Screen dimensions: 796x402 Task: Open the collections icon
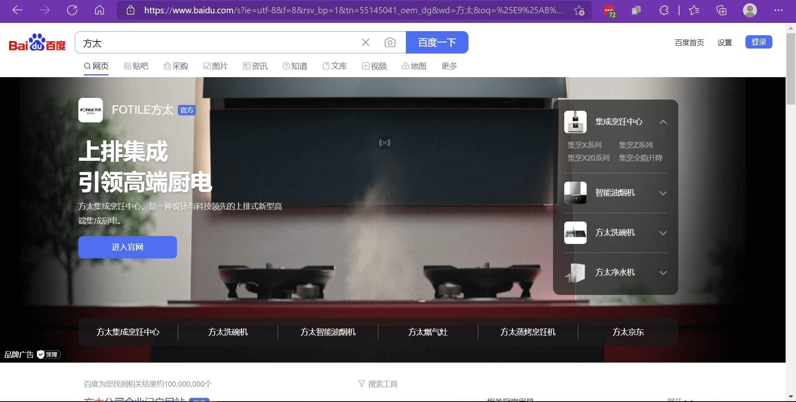(x=721, y=10)
